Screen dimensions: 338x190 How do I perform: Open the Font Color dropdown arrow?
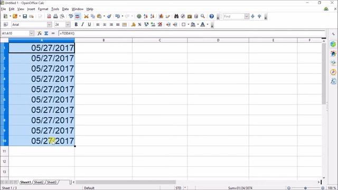(208, 25)
